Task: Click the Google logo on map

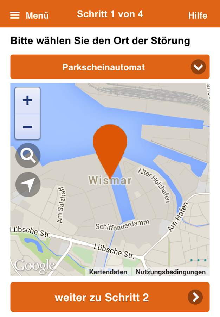Action: pos(34,266)
